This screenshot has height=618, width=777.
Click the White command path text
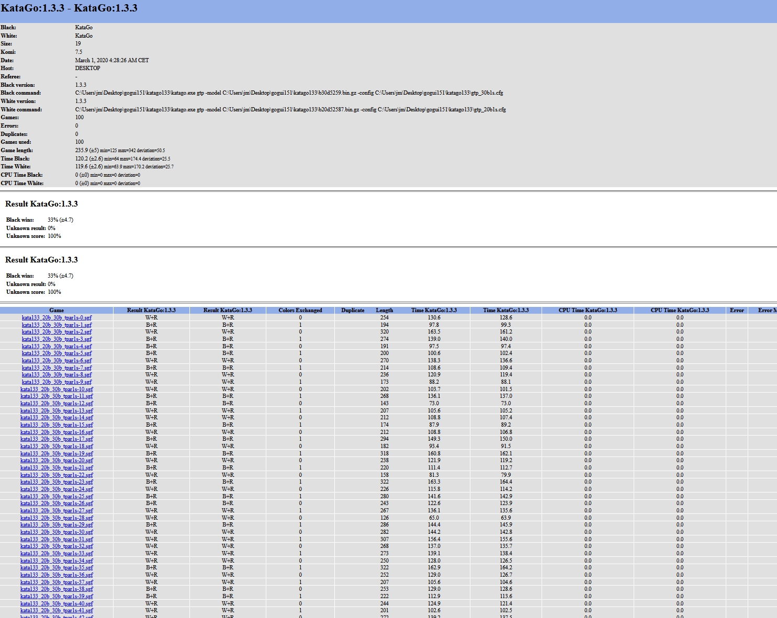click(290, 110)
